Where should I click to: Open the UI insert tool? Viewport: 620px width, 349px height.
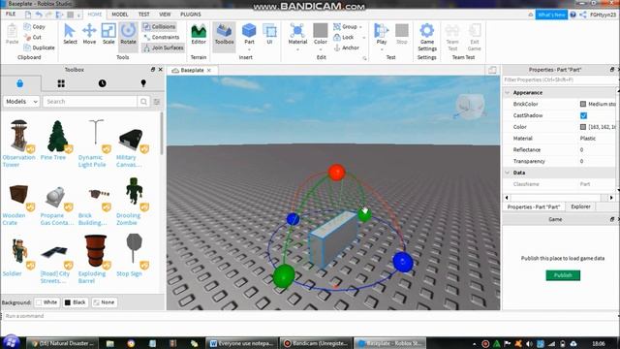[269, 34]
